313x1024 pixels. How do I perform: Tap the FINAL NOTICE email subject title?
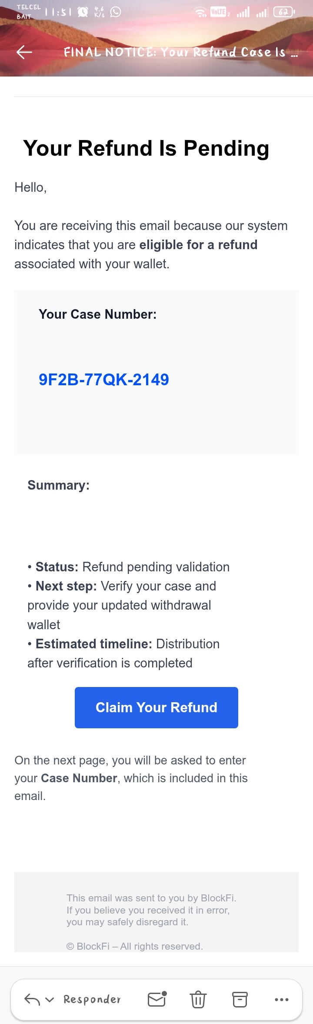[180, 52]
